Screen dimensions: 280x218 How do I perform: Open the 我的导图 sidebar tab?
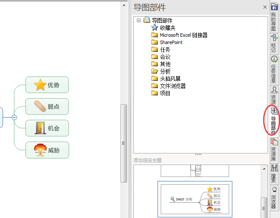click(274, 18)
